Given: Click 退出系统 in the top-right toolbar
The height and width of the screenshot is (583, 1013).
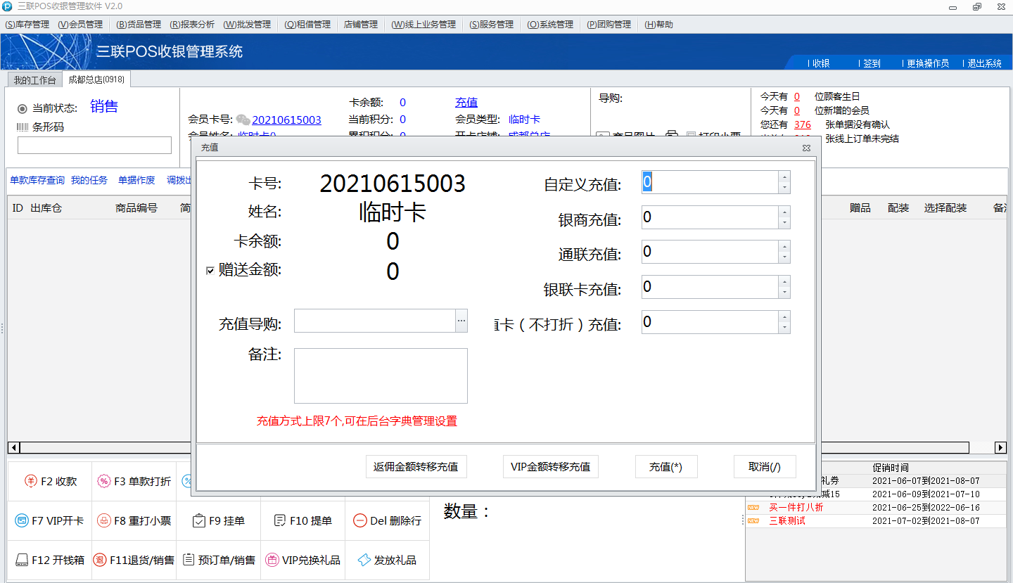Looking at the screenshot, I should click(x=985, y=63).
